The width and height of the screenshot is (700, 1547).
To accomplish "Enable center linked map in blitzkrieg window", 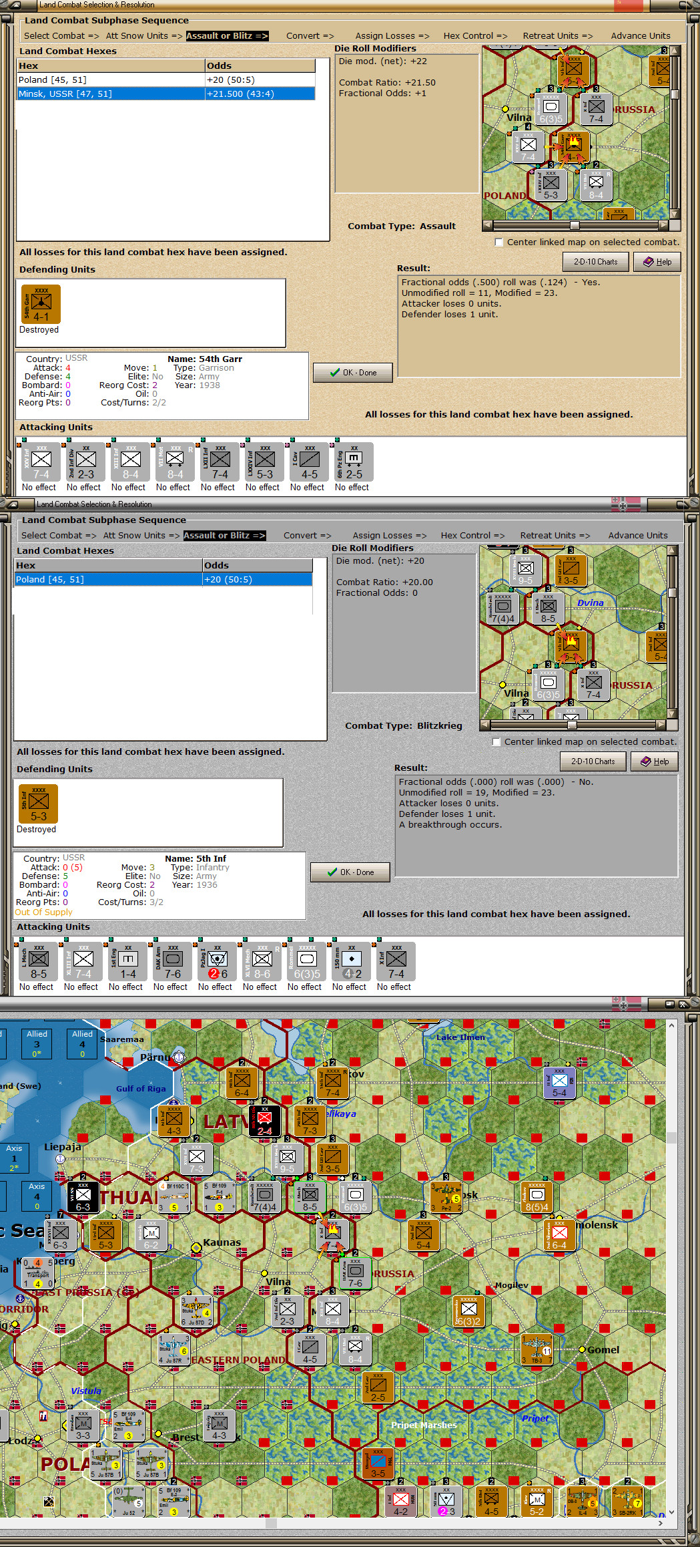I will [496, 742].
